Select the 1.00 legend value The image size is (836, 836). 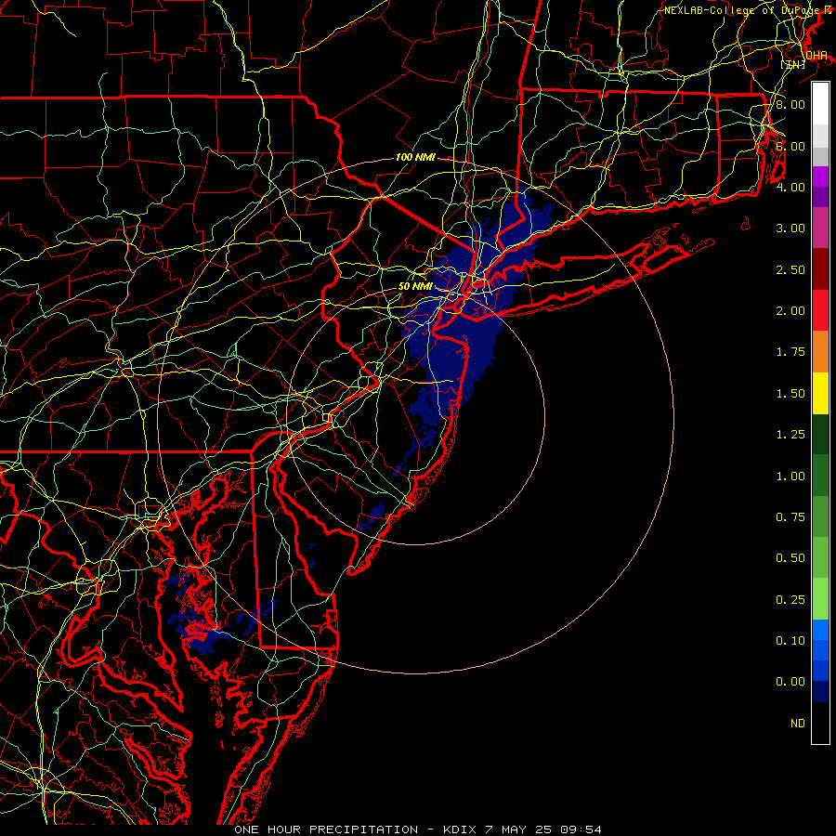coord(790,477)
